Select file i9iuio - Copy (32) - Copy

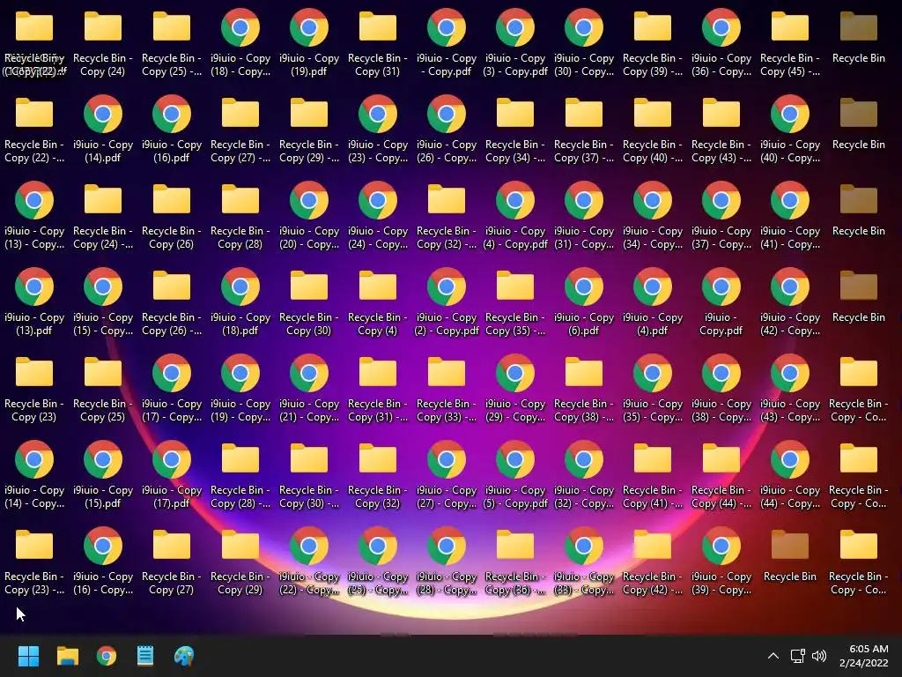(584, 475)
